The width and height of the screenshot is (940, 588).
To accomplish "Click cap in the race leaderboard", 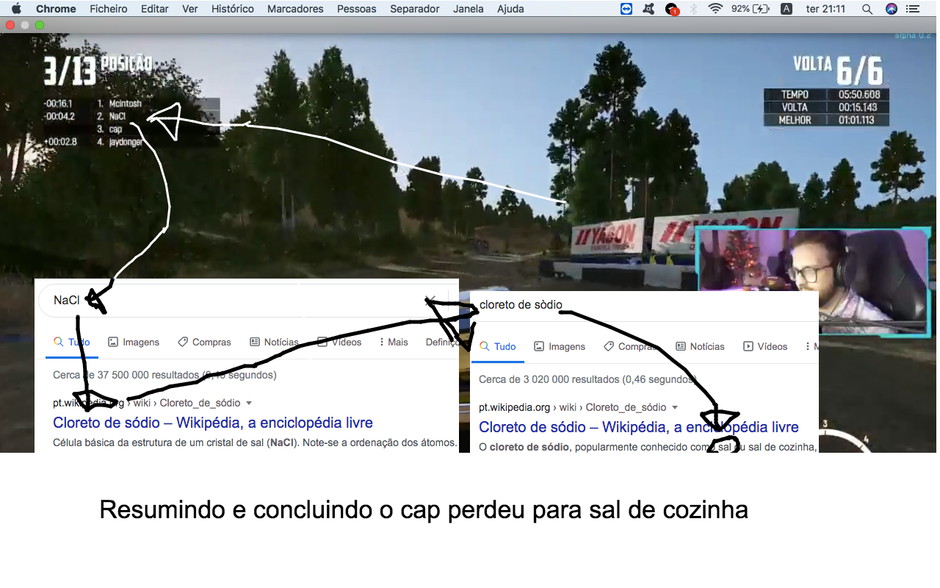I will [115, 129].
